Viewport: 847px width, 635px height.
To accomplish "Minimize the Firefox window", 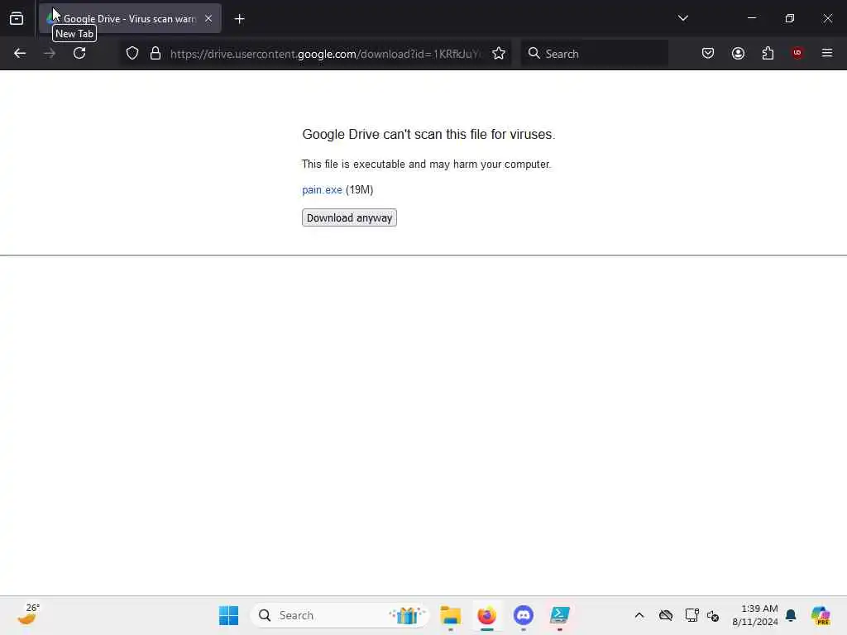I will tap(752, 18).
